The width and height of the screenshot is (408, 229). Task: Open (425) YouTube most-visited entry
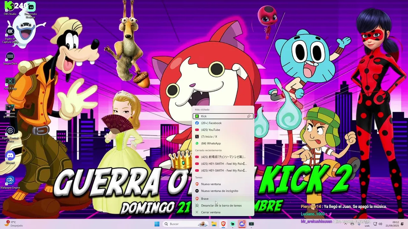tap(223, 130)
